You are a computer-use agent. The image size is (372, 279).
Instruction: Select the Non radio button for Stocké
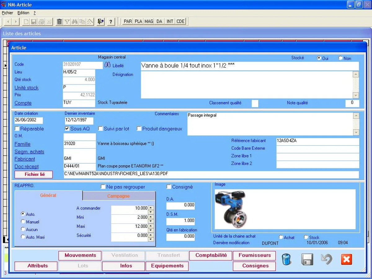[x=340, y=58]
